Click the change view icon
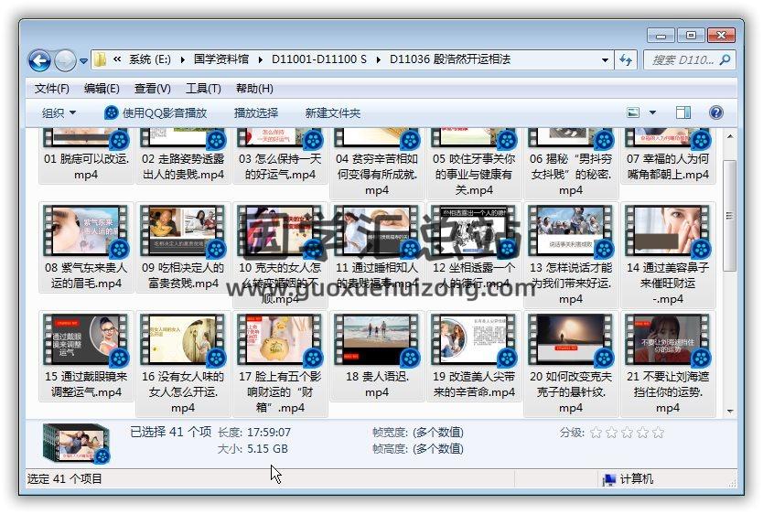763x514 pixels. click(634, 112)
